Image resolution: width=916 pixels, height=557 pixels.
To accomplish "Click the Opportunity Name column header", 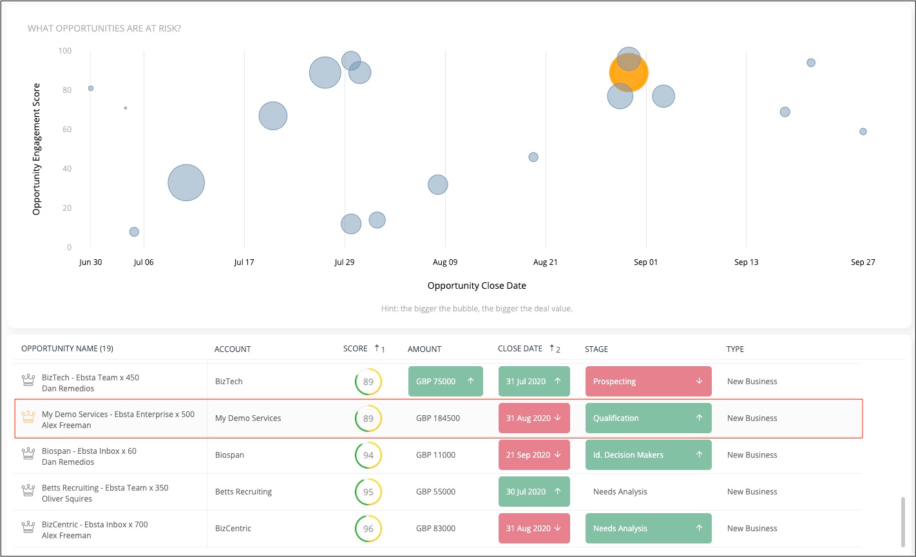I will [67, 349].
